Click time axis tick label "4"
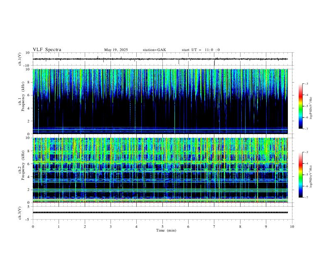 click(137, 227)
